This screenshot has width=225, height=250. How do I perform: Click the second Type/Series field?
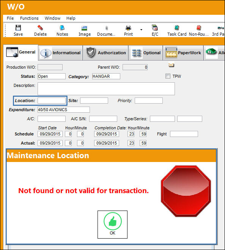[190, 119]
